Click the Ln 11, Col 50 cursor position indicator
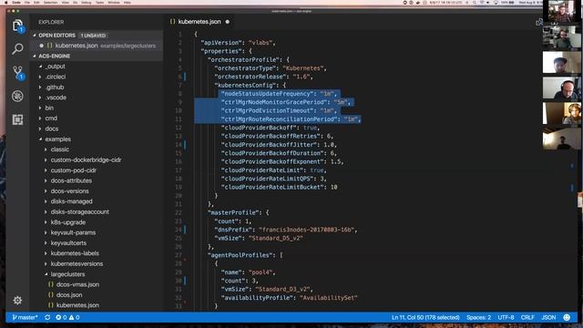This screenshot has height=328, width=583. point(425,318)
